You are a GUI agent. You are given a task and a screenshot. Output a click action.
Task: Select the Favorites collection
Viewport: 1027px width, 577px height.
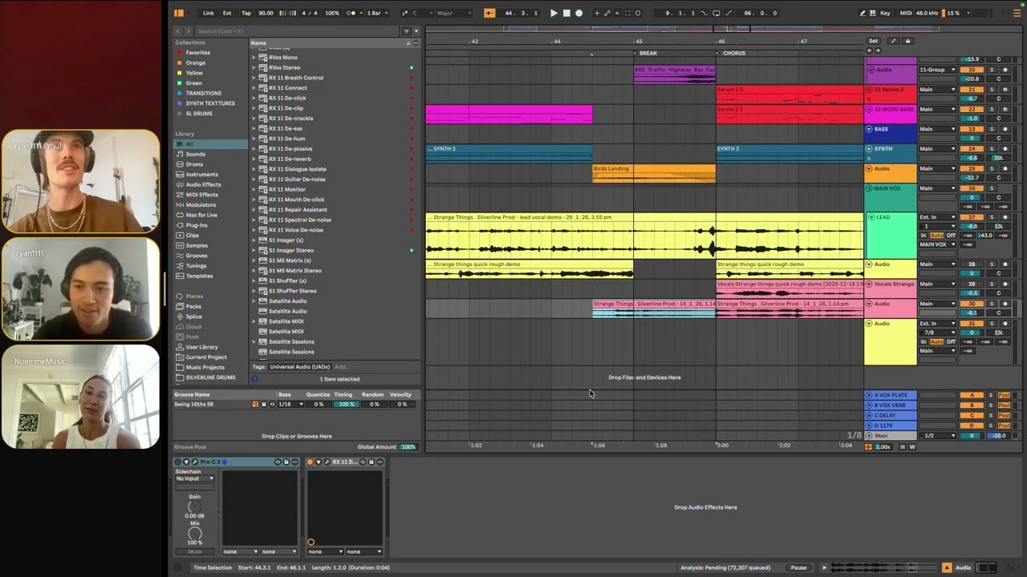(x=198, y=53)
